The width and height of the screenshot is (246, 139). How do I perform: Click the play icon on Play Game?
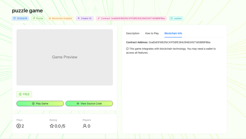pos(33,103)
